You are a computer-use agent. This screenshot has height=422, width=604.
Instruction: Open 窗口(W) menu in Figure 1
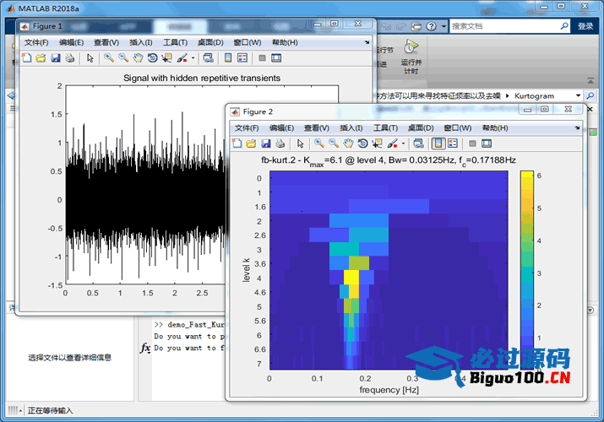[x=248, y=42]
